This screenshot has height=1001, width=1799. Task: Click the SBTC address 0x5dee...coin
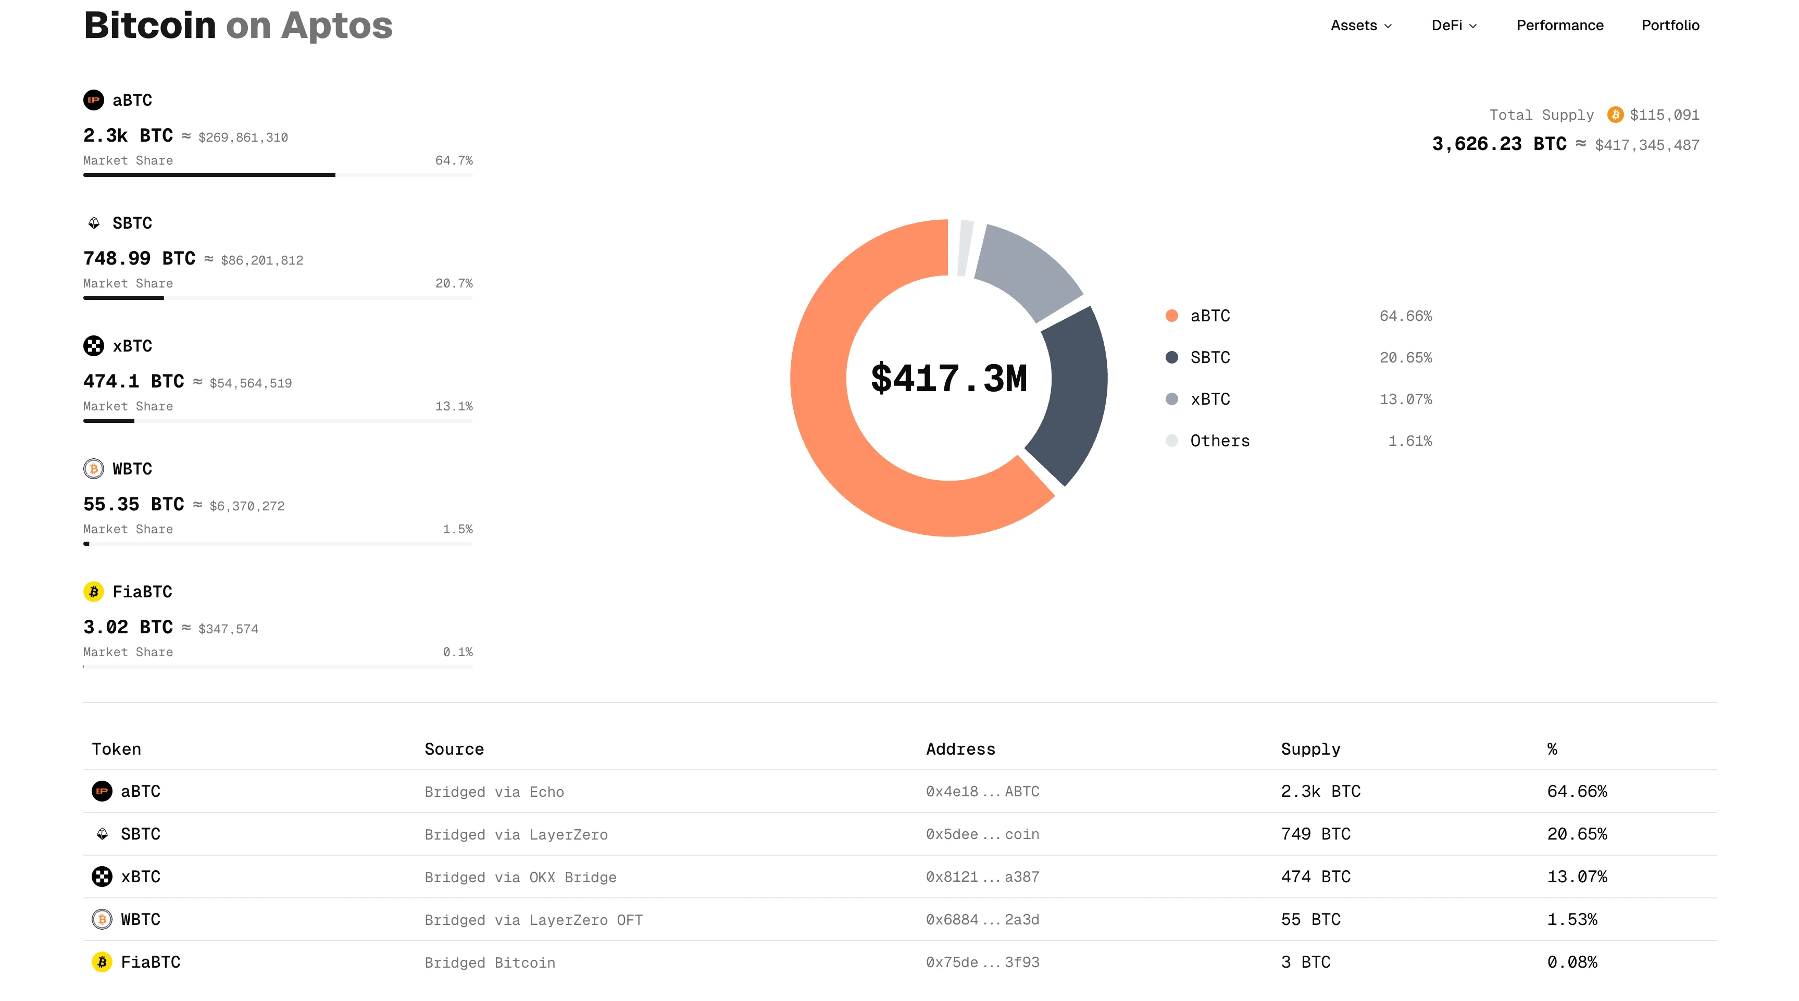click(x=982, y=834)
